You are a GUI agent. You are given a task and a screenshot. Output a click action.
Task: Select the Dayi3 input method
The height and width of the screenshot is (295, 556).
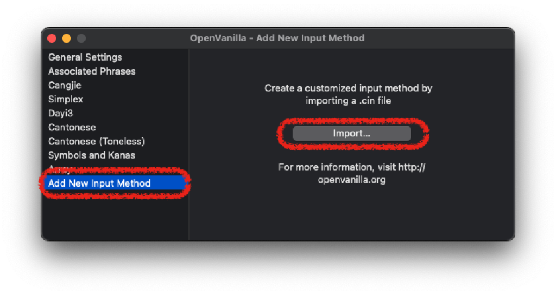pyautogui.click(x=60, y=114)
